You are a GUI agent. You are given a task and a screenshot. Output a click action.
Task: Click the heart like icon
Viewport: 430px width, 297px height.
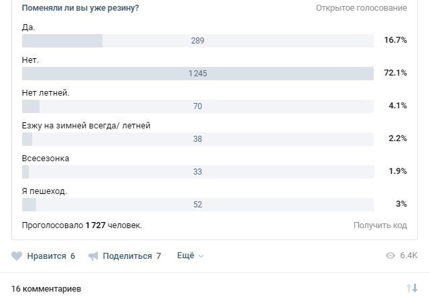pyautogui.click(x=17, y=256)
